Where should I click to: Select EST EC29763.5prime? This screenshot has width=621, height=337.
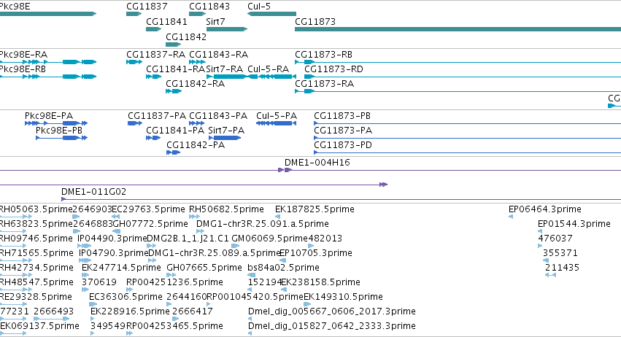pos(149,209)
